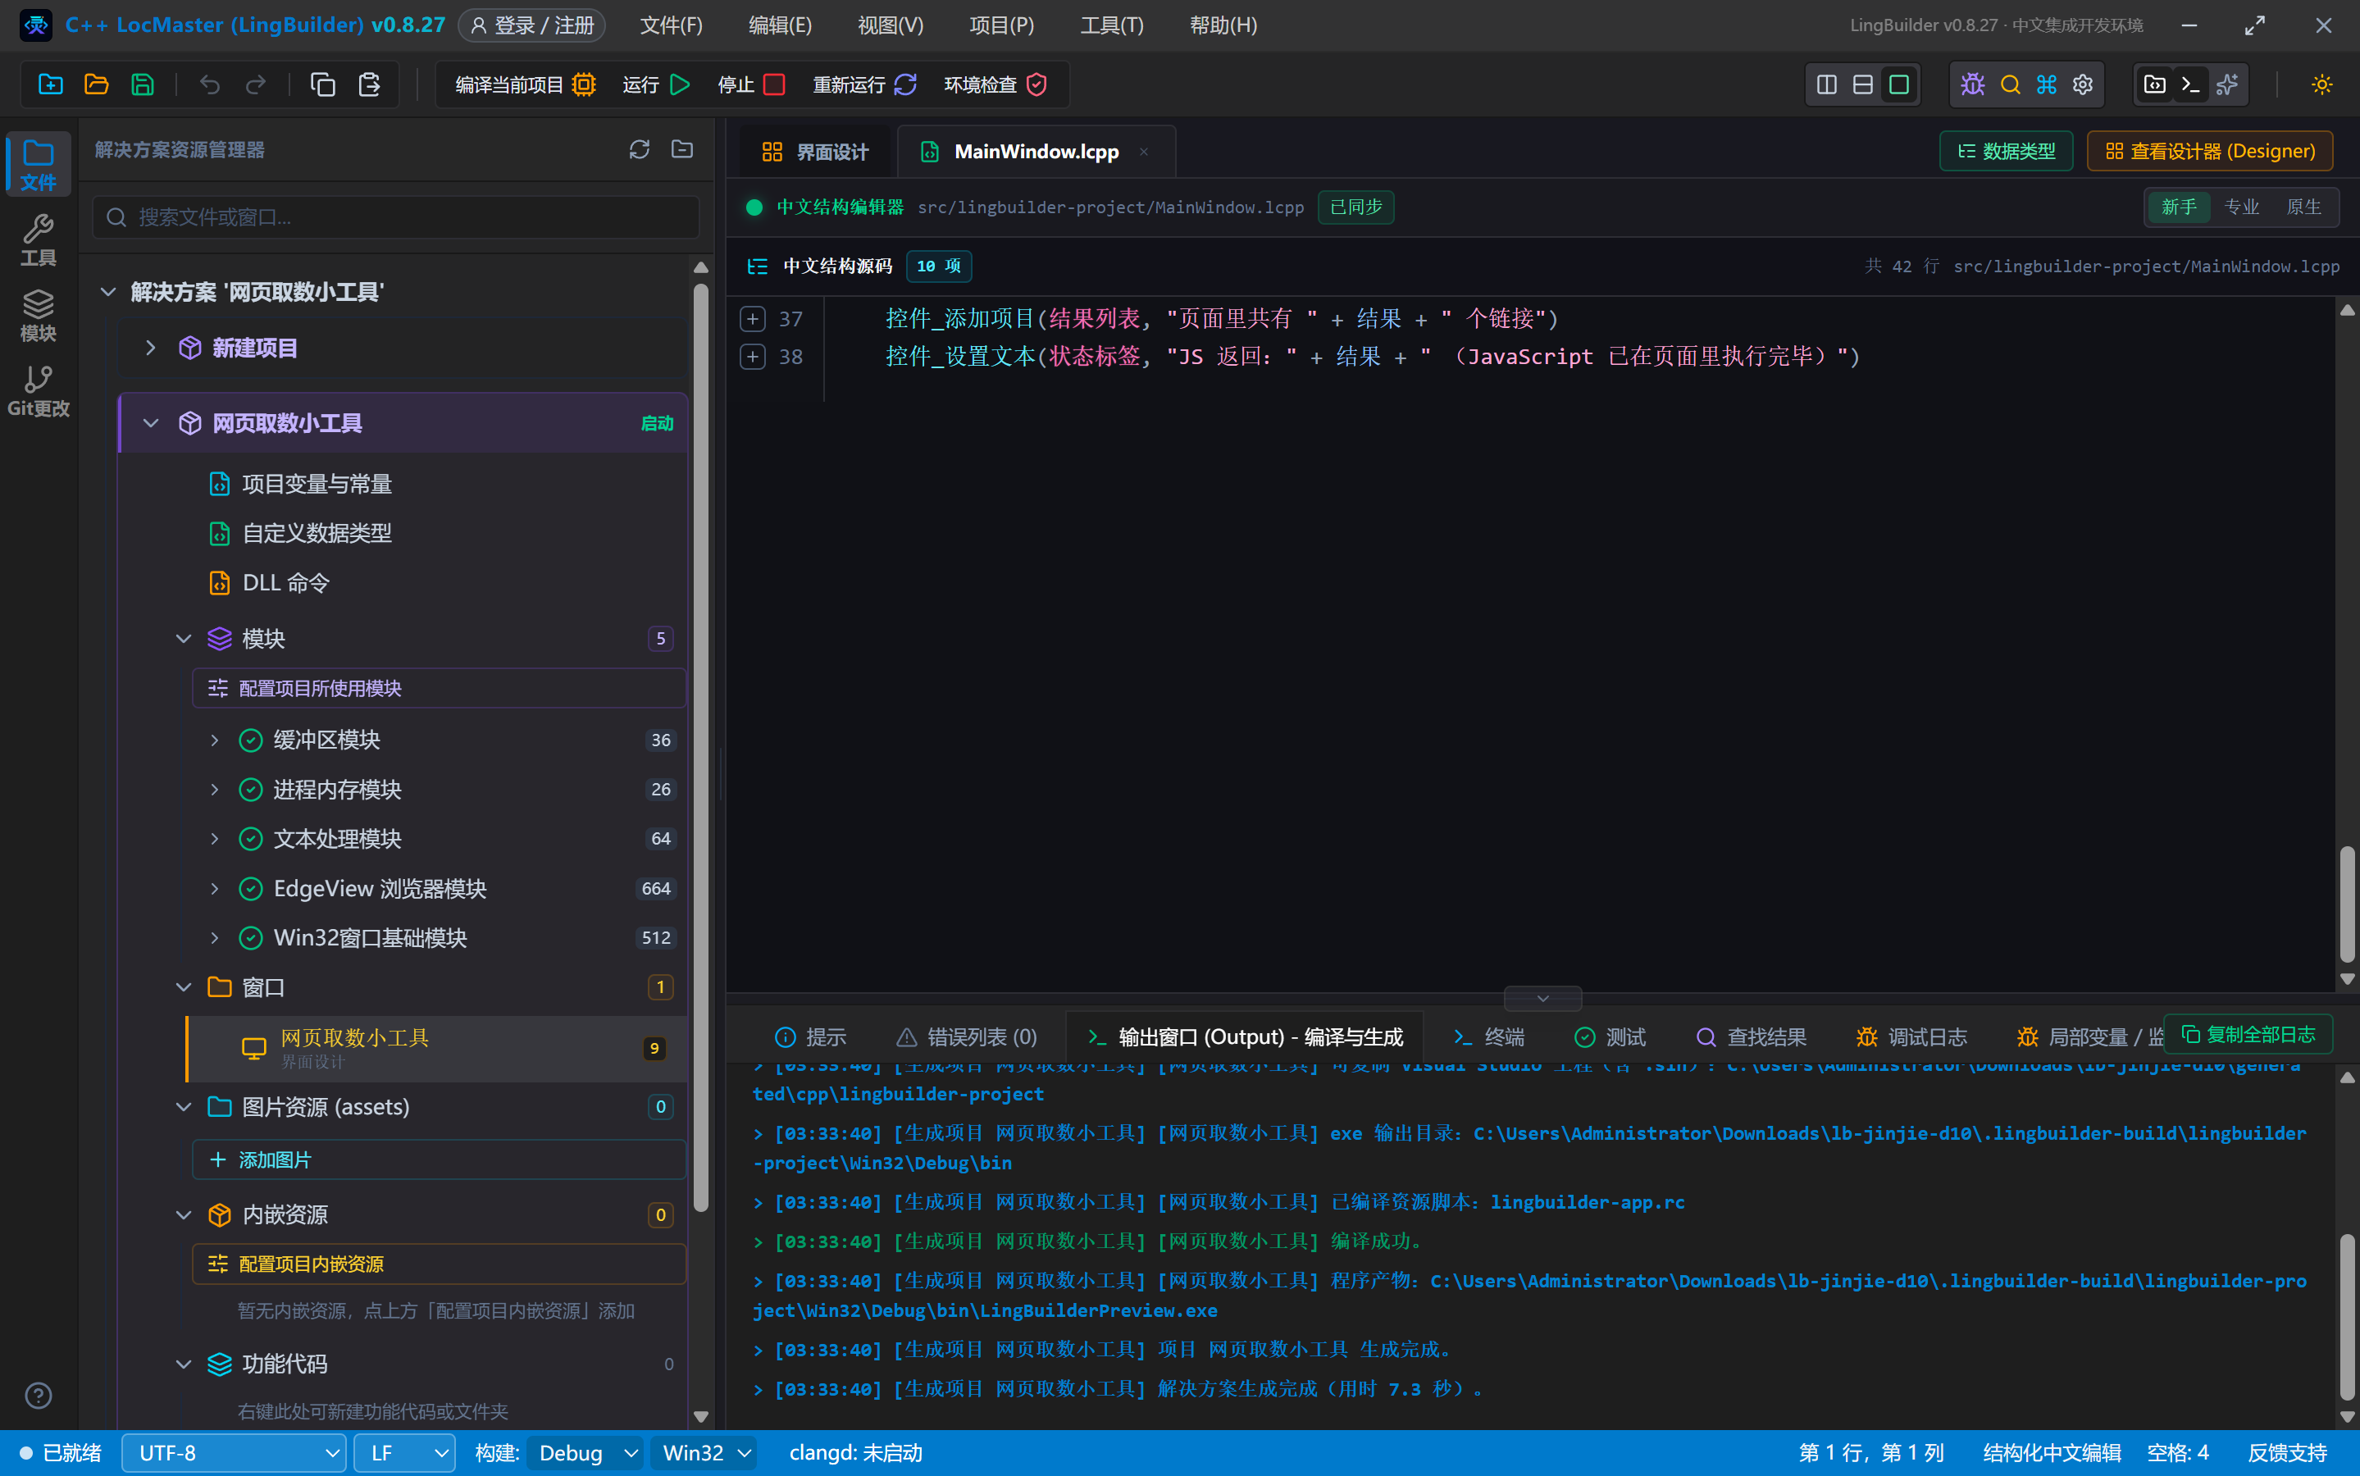This screenshot has height=1476, width=2360.
Task: Expand the EdgeView 浏览器模块 node
Action: click(x=215, y=888)
